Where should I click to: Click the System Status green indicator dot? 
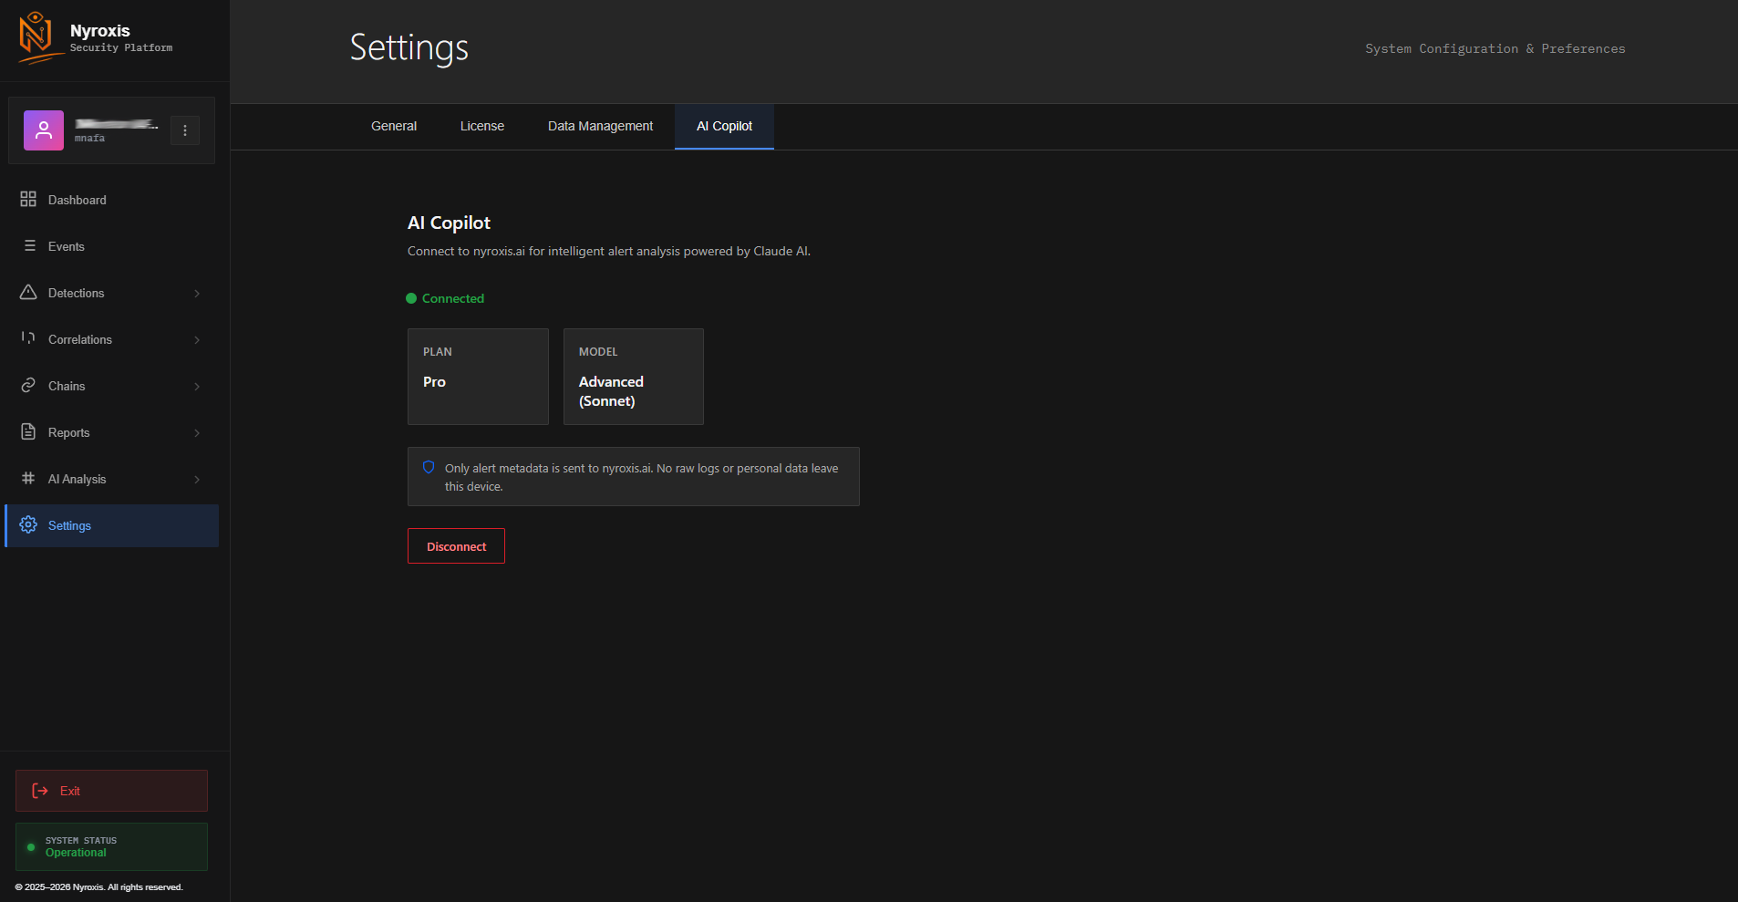pos(31,847)
